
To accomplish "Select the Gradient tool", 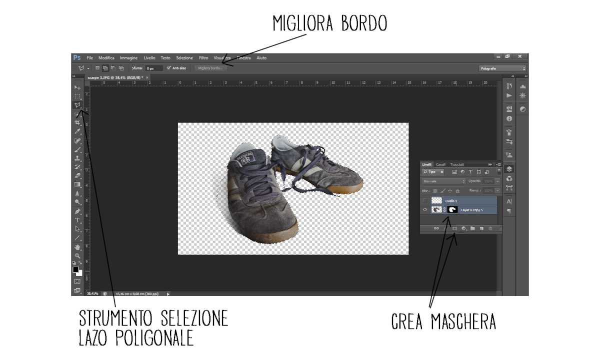I will tap(77, 184).
